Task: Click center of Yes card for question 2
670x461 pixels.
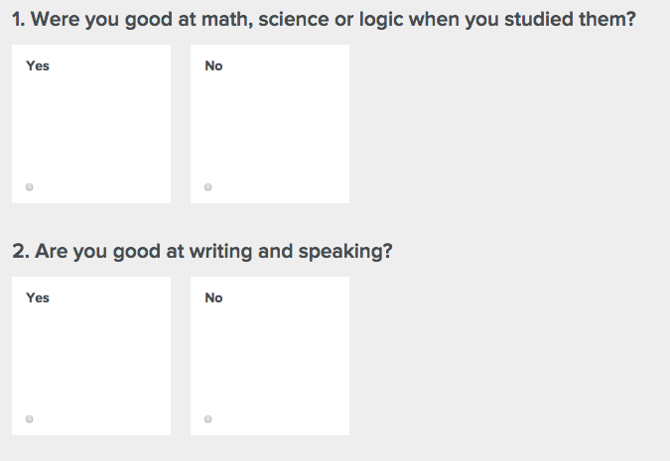Action: coord(91,356)
